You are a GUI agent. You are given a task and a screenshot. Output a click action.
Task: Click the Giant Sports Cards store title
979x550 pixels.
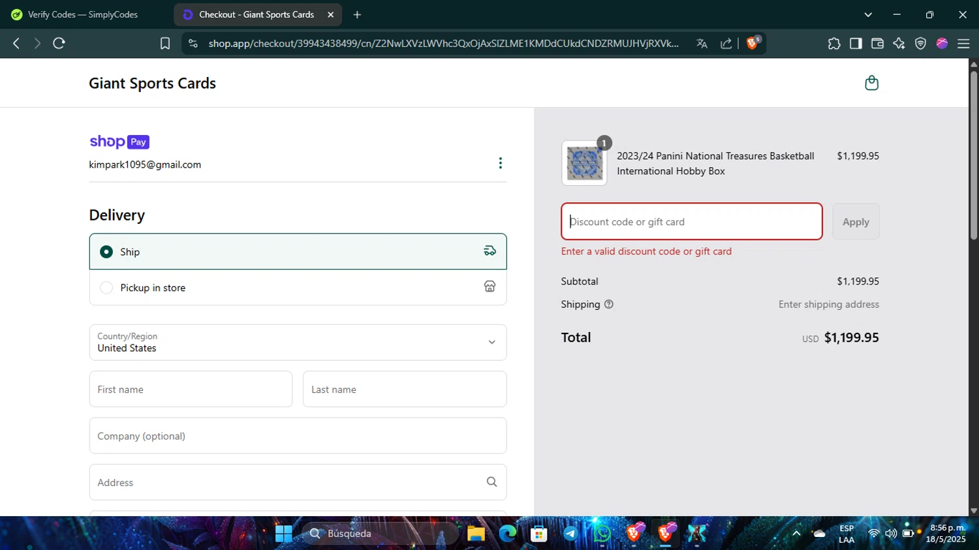coord(152,83)
